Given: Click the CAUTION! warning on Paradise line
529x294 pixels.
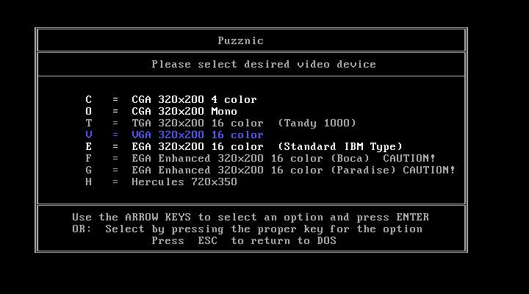Looking at the screenshot, I should [429, 170].
